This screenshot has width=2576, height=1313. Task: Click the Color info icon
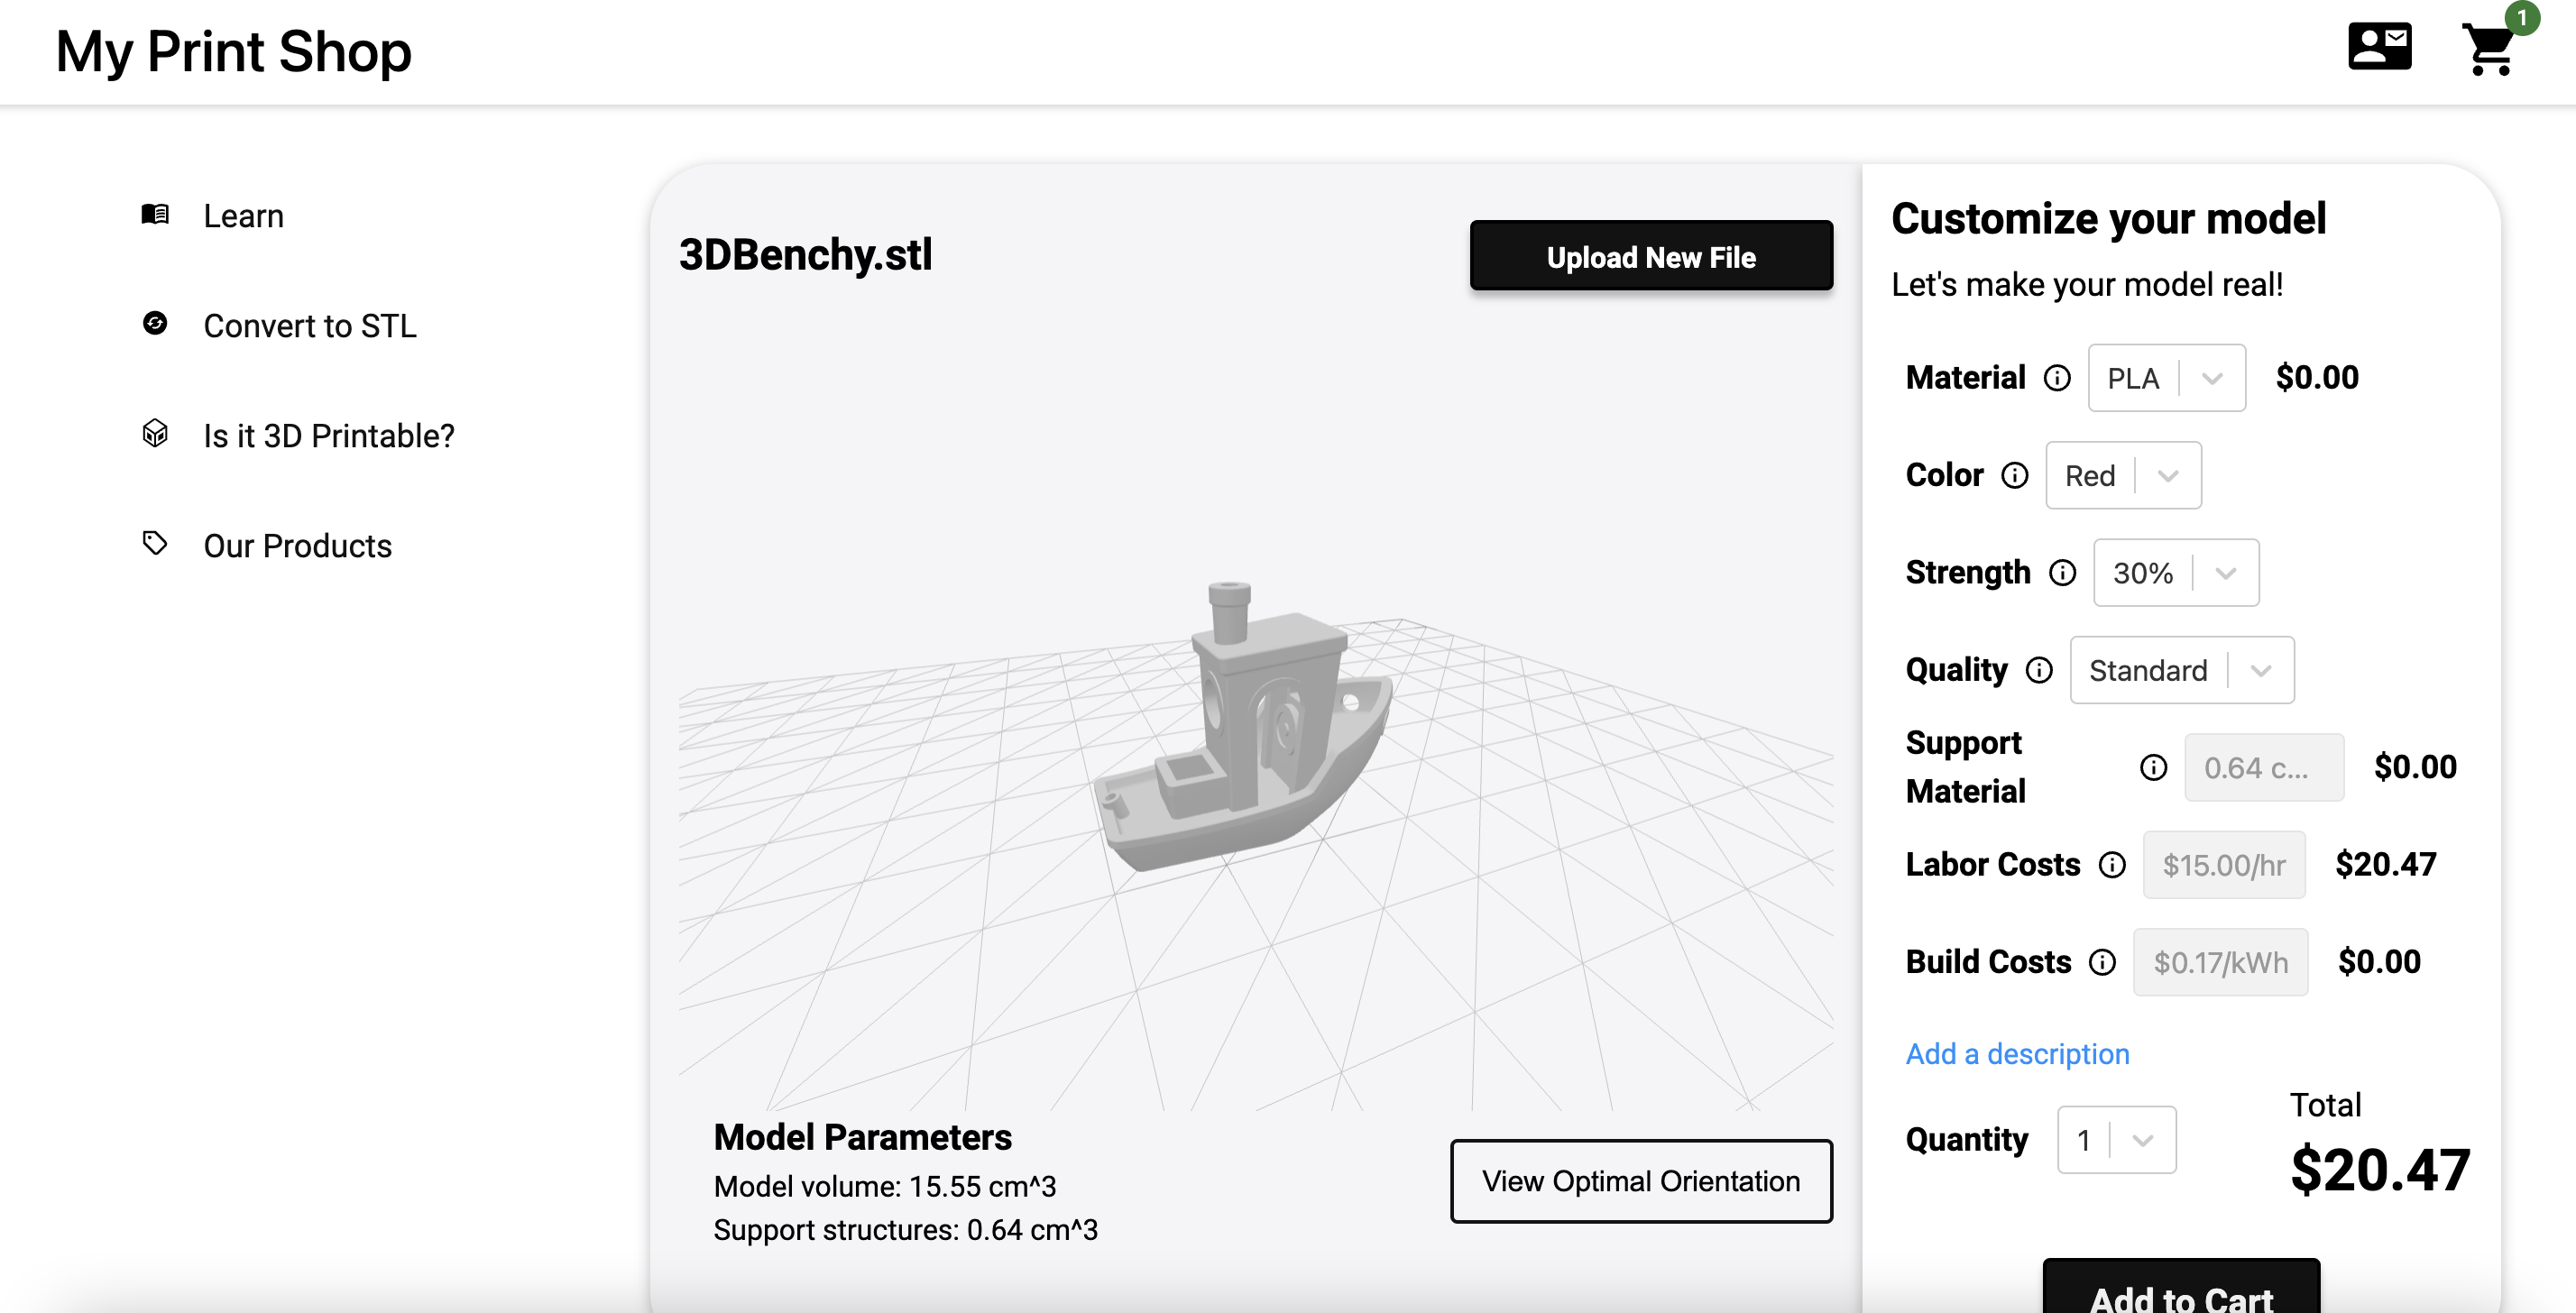[2016, 475]
